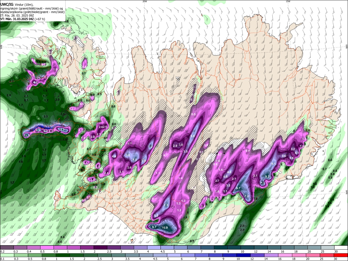Click the 20W longitude label at top
Viewport: 348px width, 261px height.
click(x=144, y=1)
